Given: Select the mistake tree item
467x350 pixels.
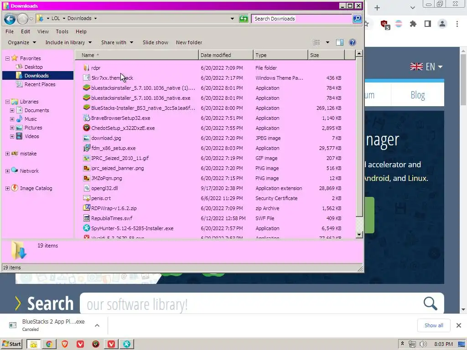Looking at the screenshot, I should 28,154.
